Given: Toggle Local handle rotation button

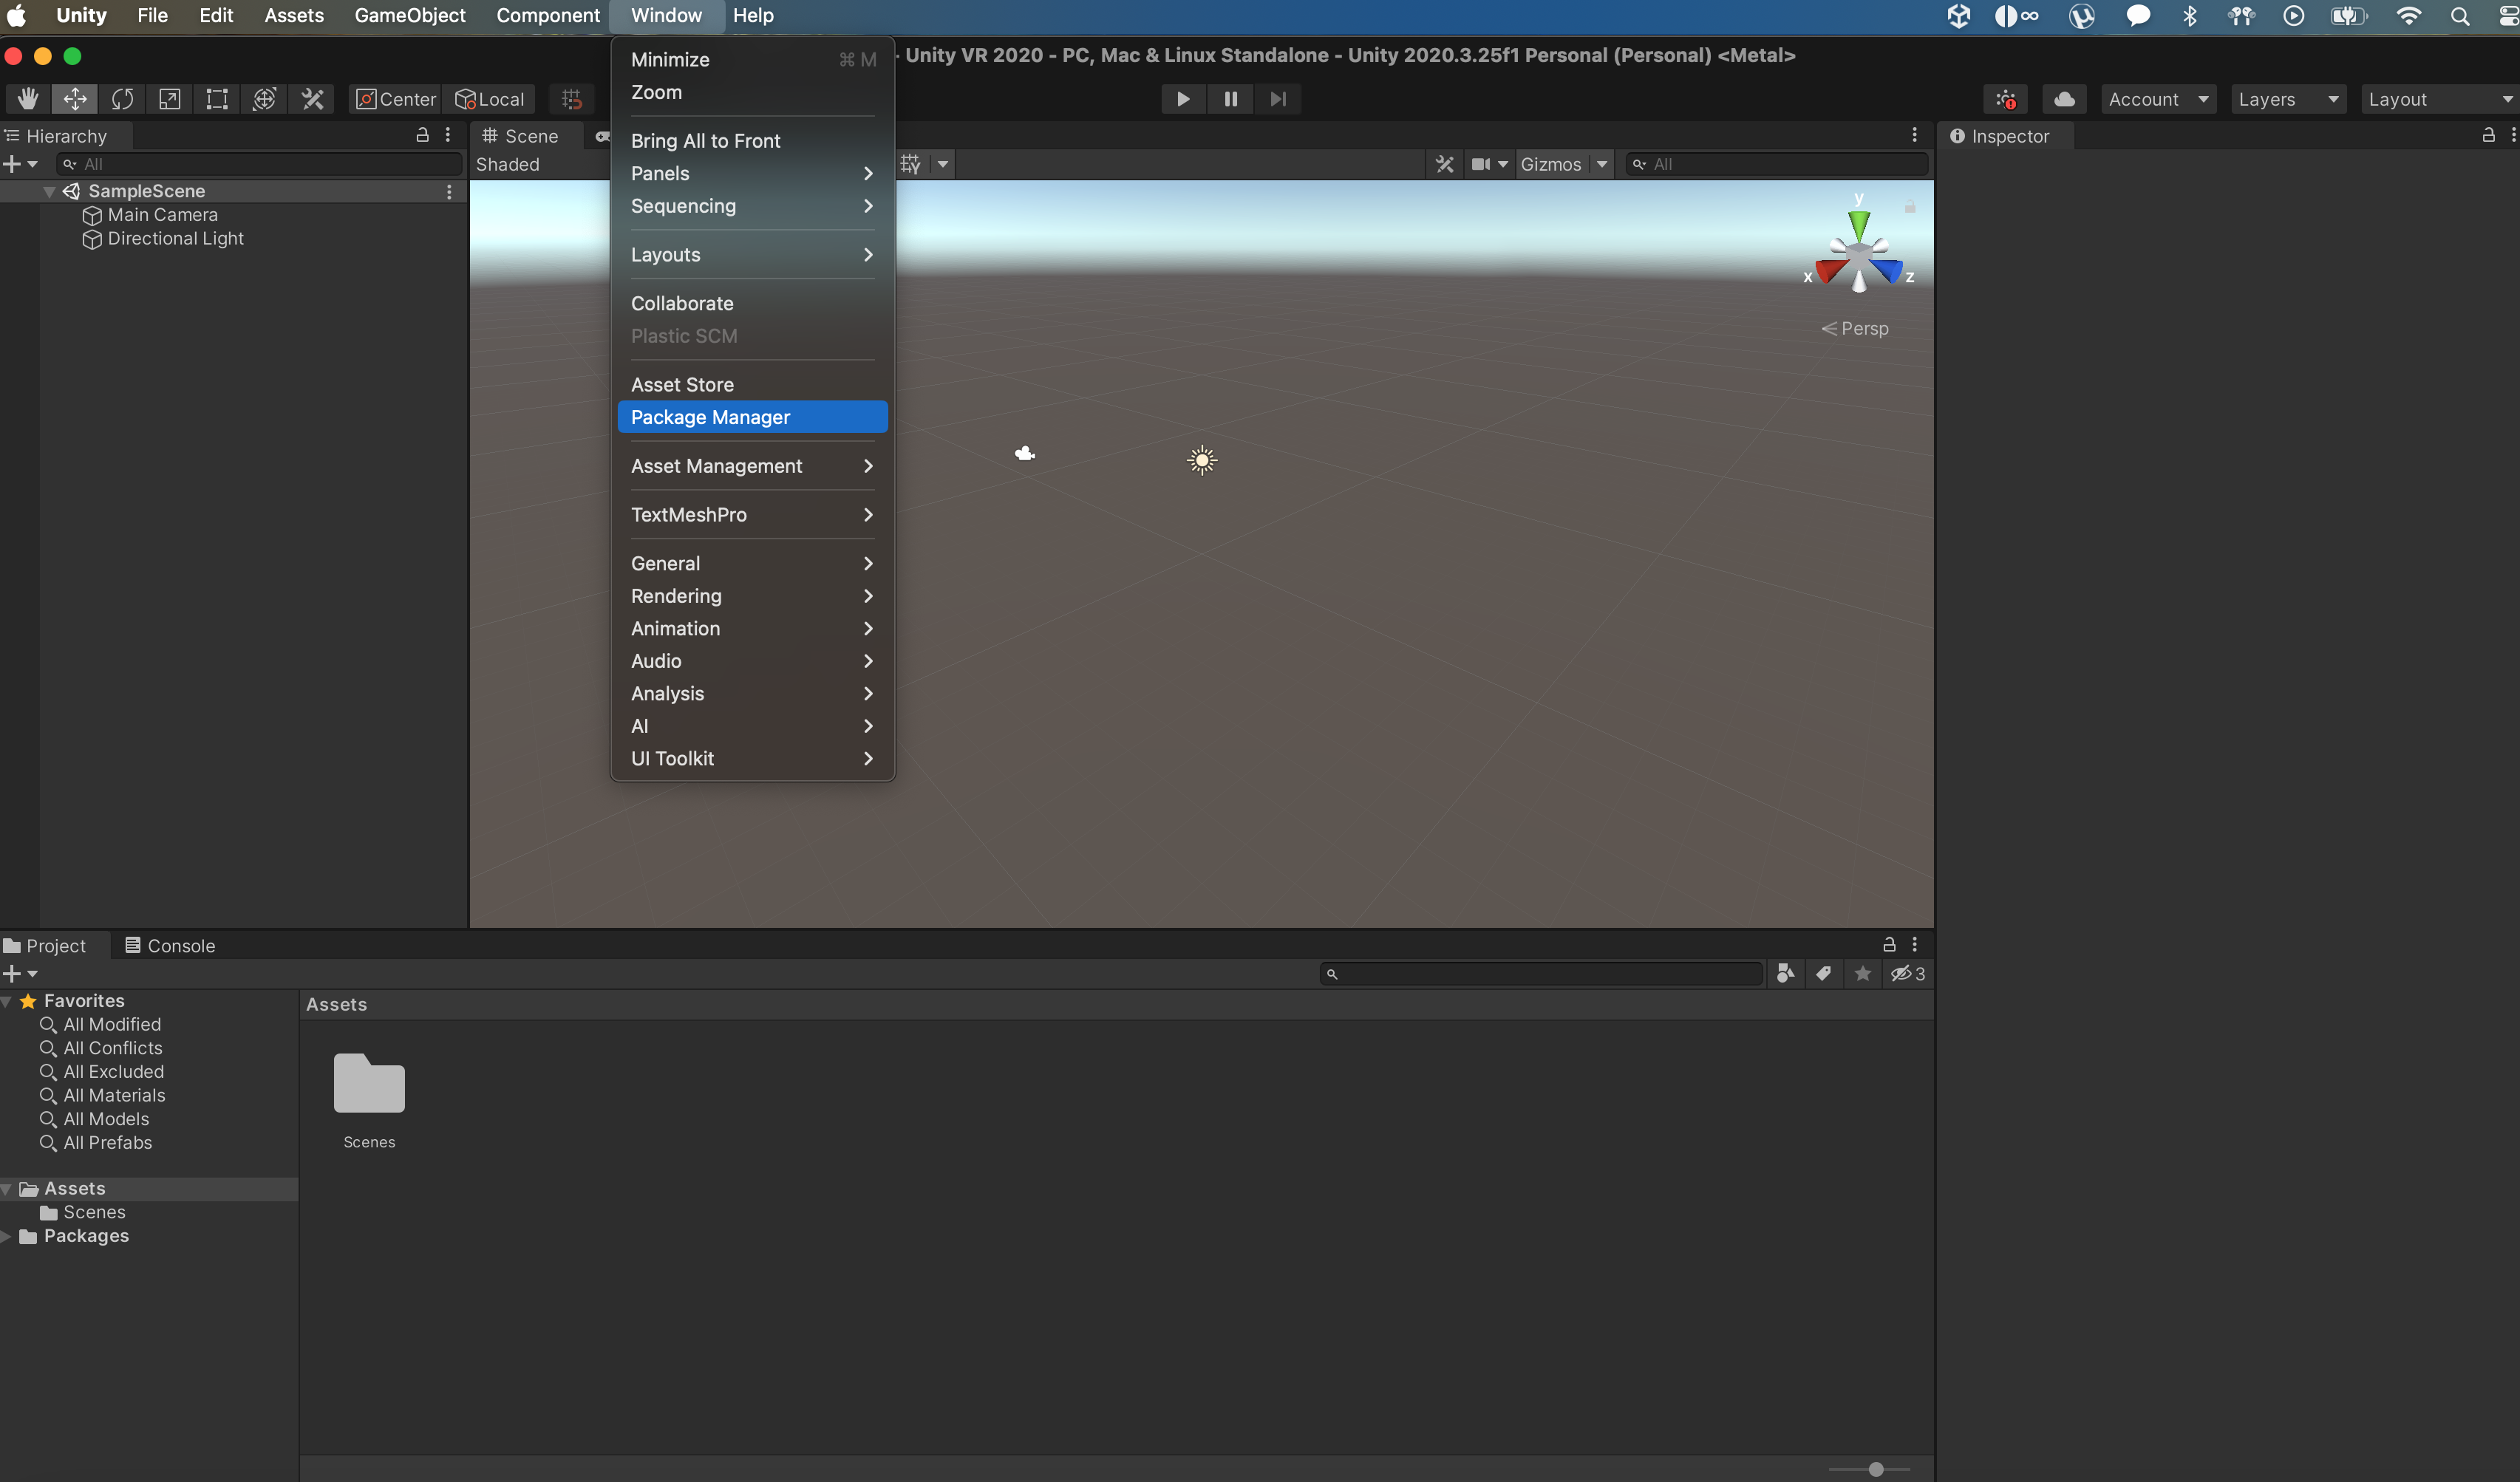Looking at the screenshot, I should [x=490, y=99].
